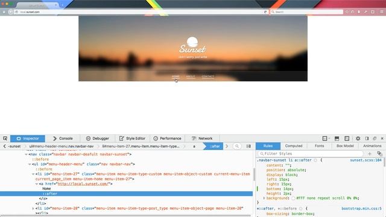Open sunset.scss:104 source link
This screenshot has height=217, width=386.
(x=365, y=160)
